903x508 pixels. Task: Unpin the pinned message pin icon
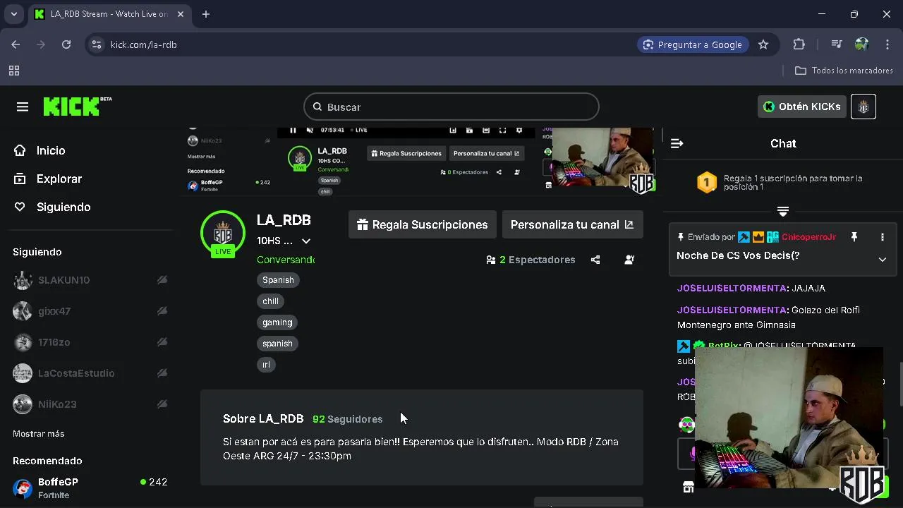(854, 237)
